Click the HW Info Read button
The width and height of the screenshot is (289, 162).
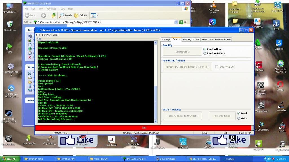coord(222,116)
